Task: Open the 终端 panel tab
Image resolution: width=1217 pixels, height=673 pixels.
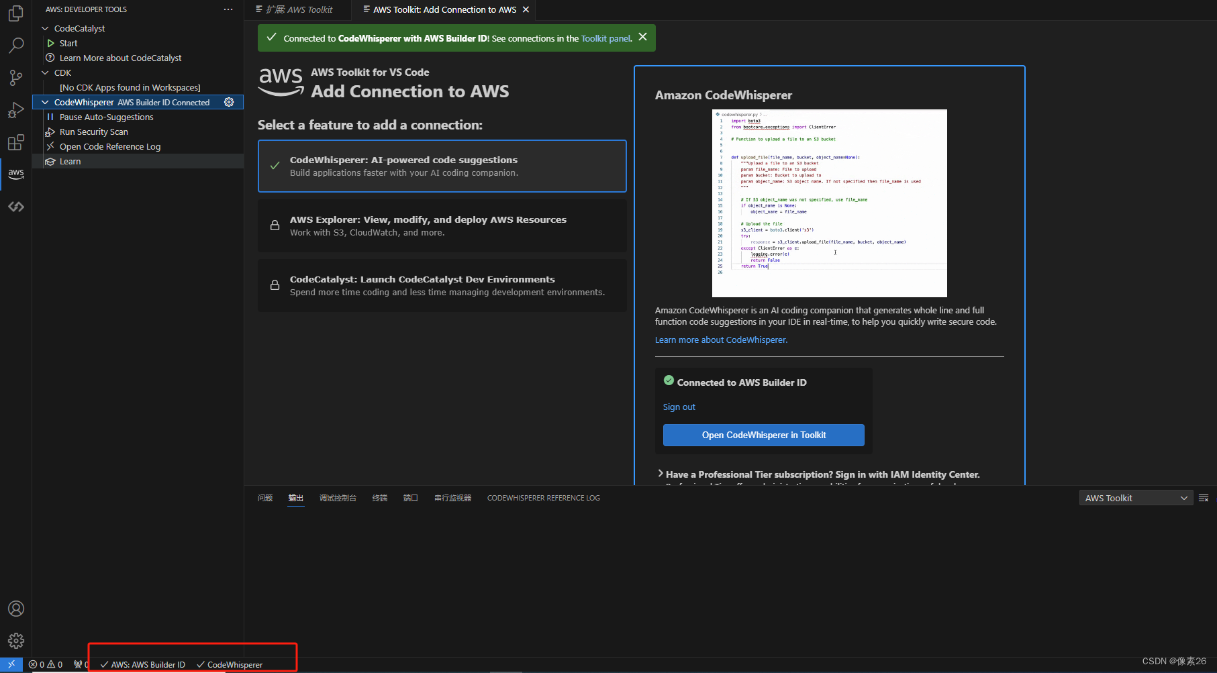Action: pos(380,498)
